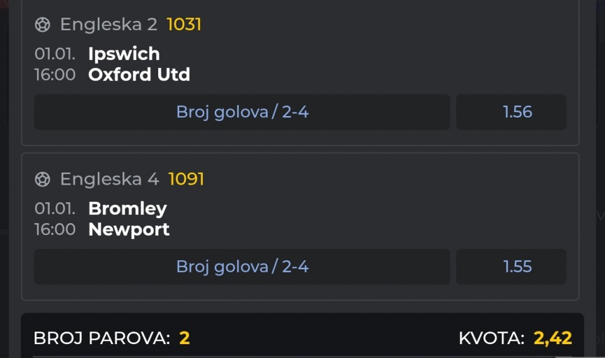Screen dimensions: 605x358
Task: Click the soccer ball icon beside Engleska 2
Action: [x=42, y=25]
